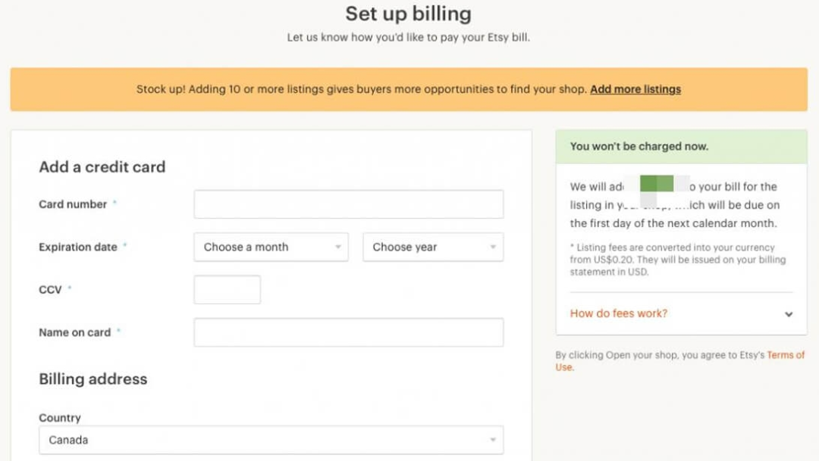Click the arrow icon in the Country dropdown
This screenshot has height=461, width=819.
coord(492,440)
